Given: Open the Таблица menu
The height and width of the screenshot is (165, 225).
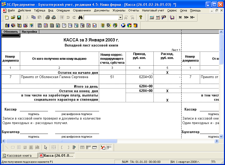Looking at the screenshot, I should (x=39, y=11).
